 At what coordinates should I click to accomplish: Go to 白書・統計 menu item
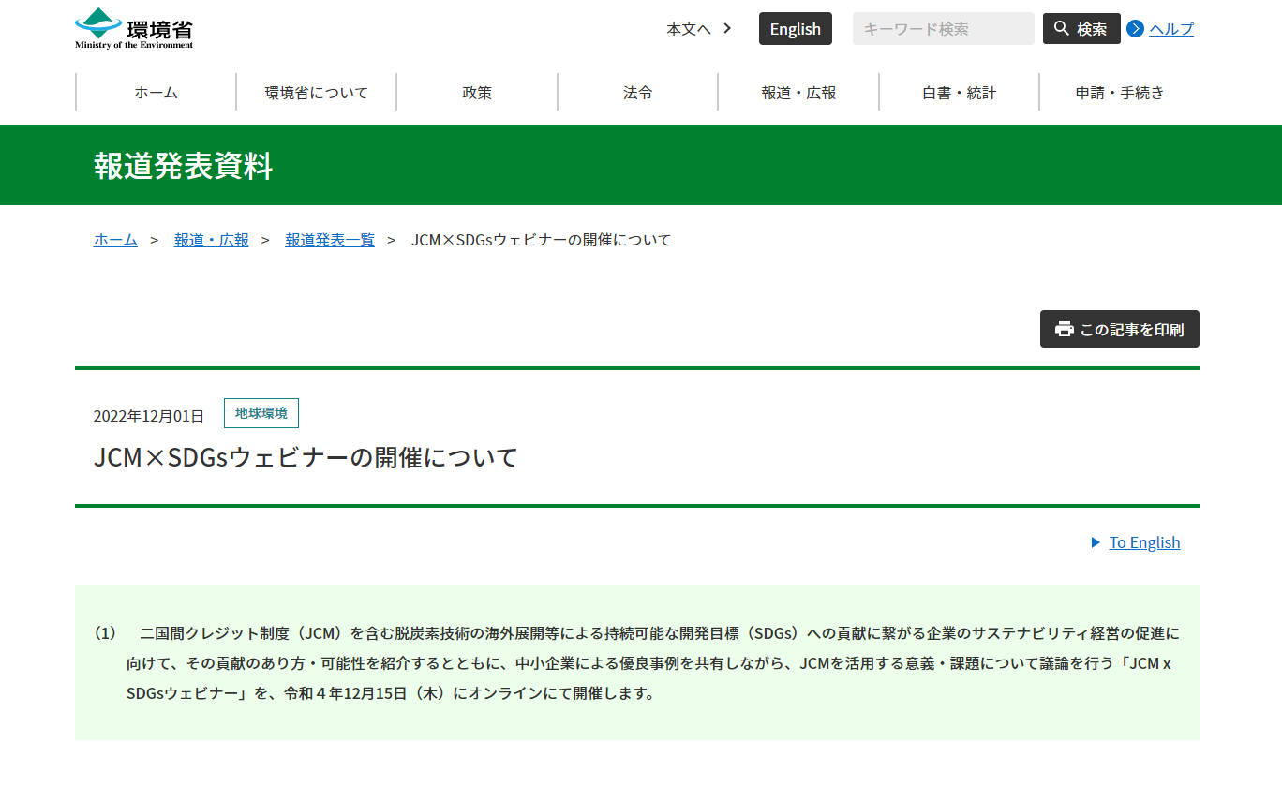tap(959, 93)
